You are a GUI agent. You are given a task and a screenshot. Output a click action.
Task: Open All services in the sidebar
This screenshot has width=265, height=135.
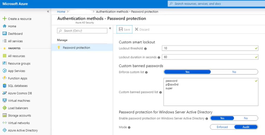pyautogui.click(x=15, y=41)
